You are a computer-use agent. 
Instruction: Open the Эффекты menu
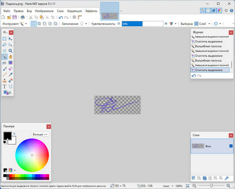pos(91,11)
